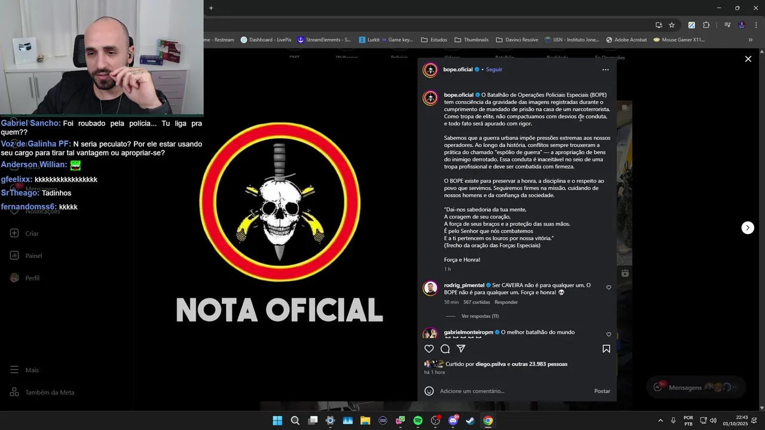This screenshot has width=765, height=430.
Task: Open the comment bubble icon under the post
Action: point(445,349)
